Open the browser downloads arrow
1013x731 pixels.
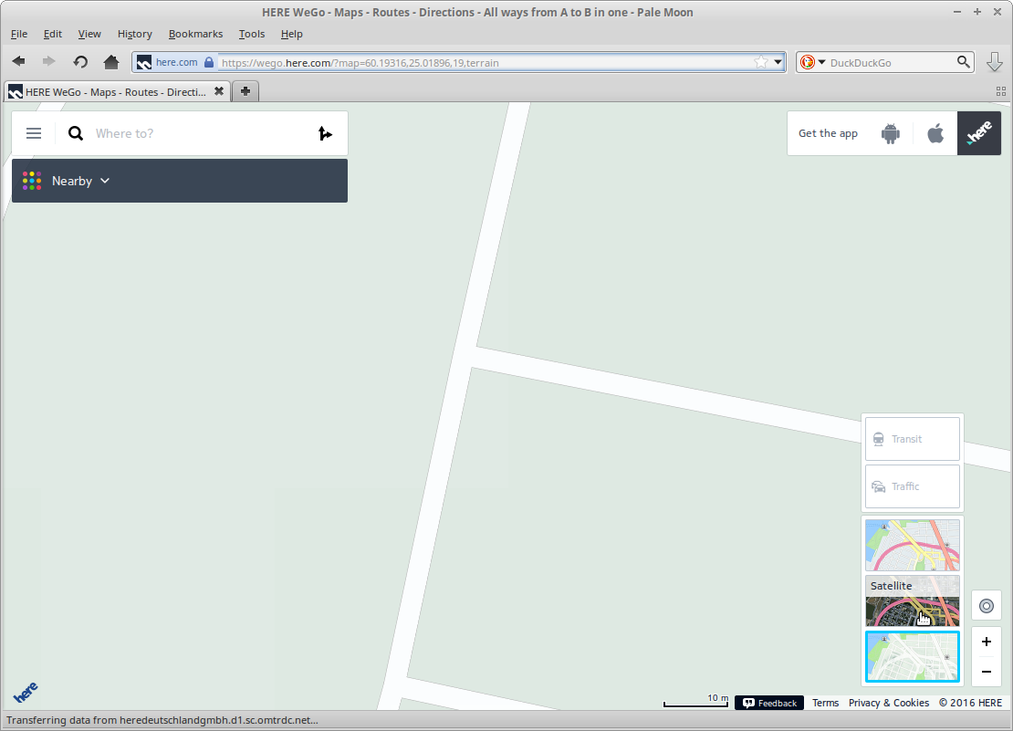(x=994, y=62)
